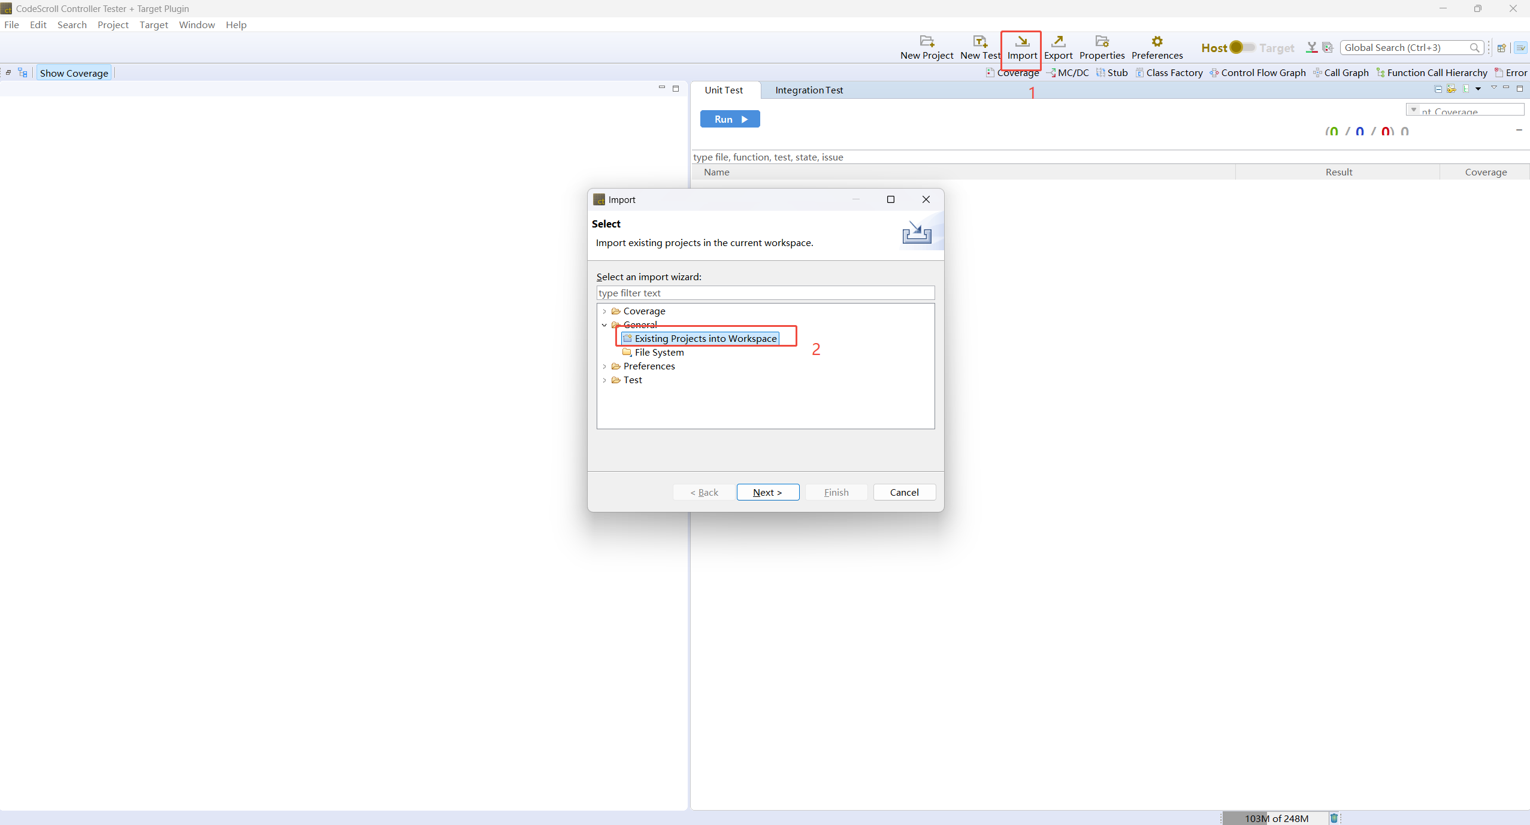Click the import wizard filter text field

point(765,293)
